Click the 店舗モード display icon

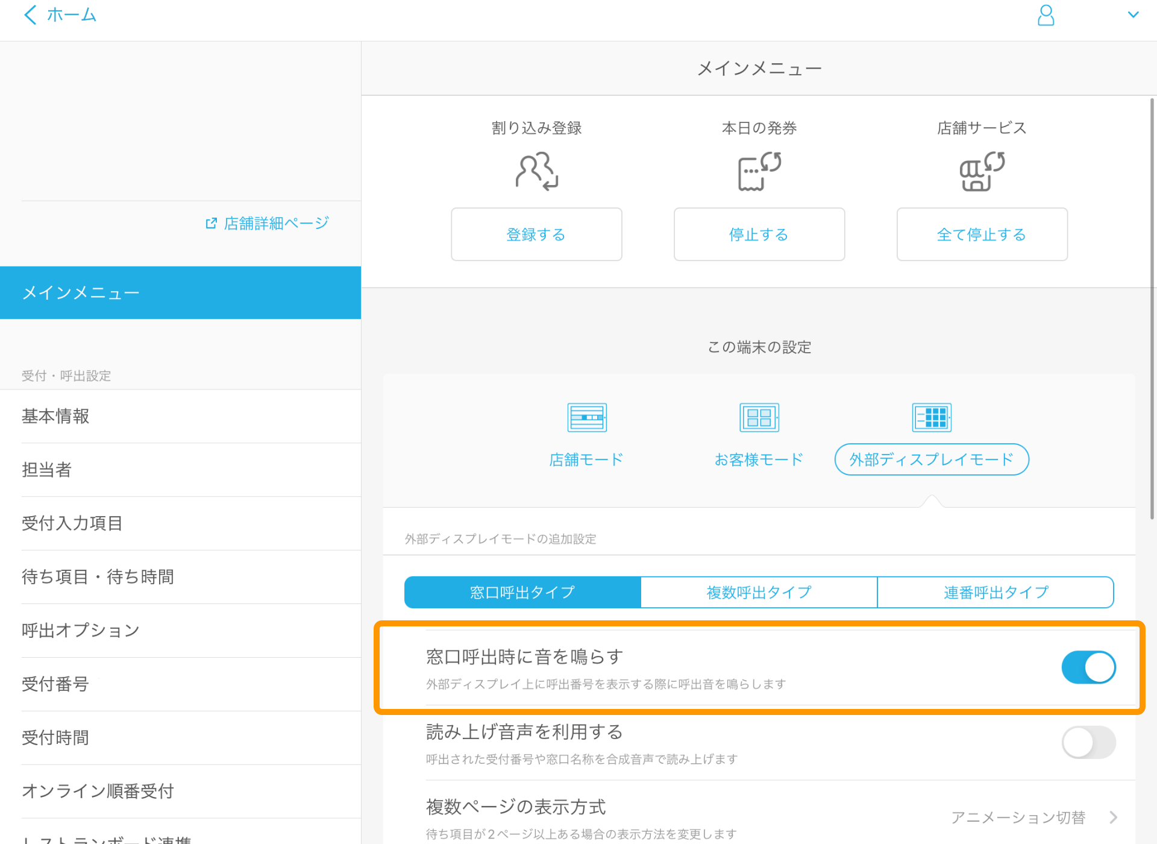click(x=587, y=417)
